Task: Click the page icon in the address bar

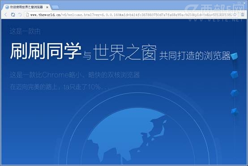Action: point(27,15)
